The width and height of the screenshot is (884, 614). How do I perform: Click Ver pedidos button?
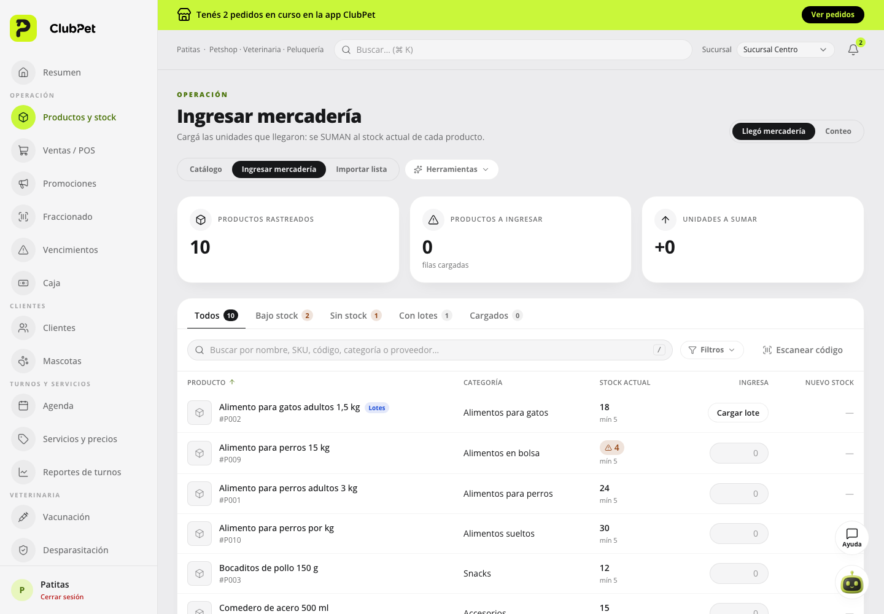pos(833,15)
